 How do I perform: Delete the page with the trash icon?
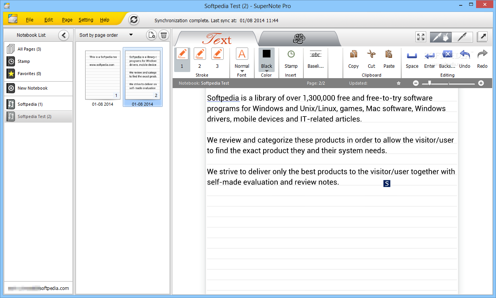(164, 35)
